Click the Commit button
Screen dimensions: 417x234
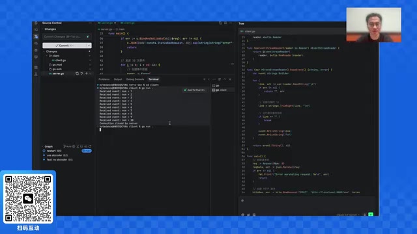click(65, 45)
